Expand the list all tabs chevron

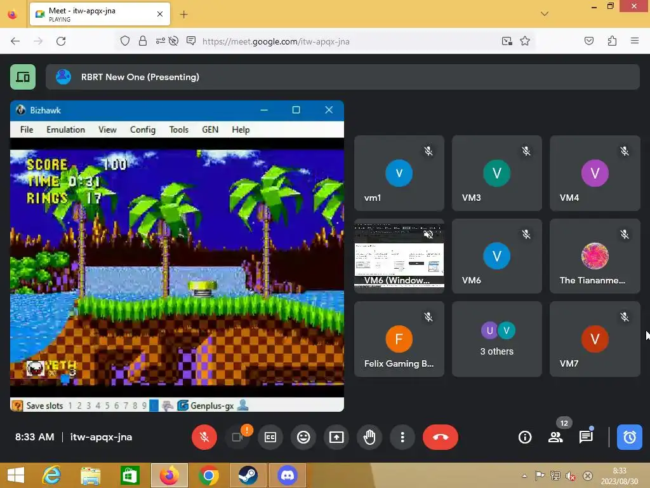(545, 14)
